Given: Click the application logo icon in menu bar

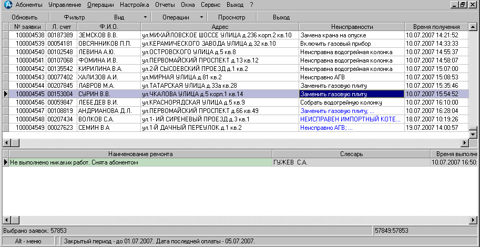Looking at the screenshot, I should (7, 5).
